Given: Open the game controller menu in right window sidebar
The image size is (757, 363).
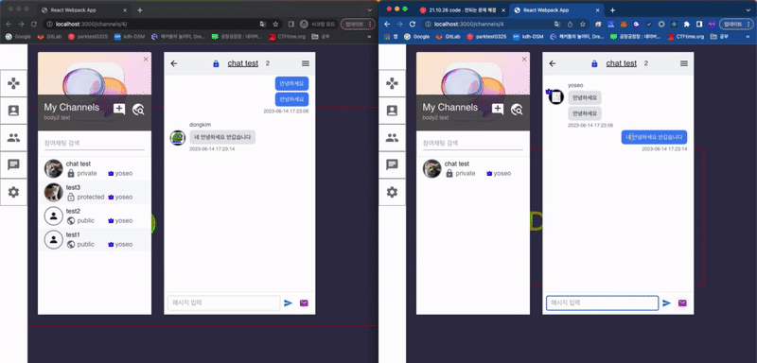Looking at the screenshot, I should pos(392,83).
